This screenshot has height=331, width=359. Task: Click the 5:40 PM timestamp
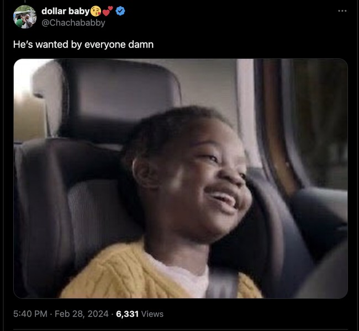point(29,314)
